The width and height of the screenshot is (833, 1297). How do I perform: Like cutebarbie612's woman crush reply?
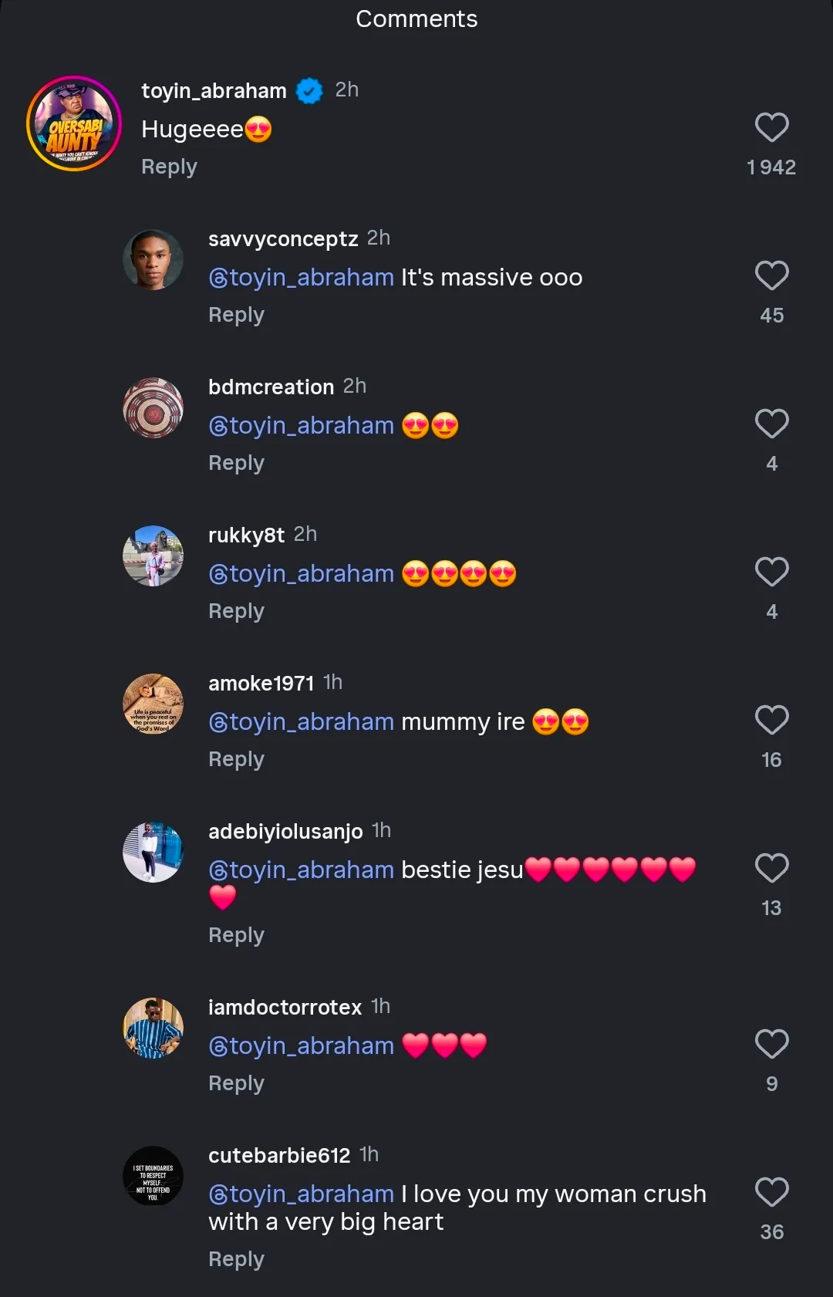[771, 1193]
